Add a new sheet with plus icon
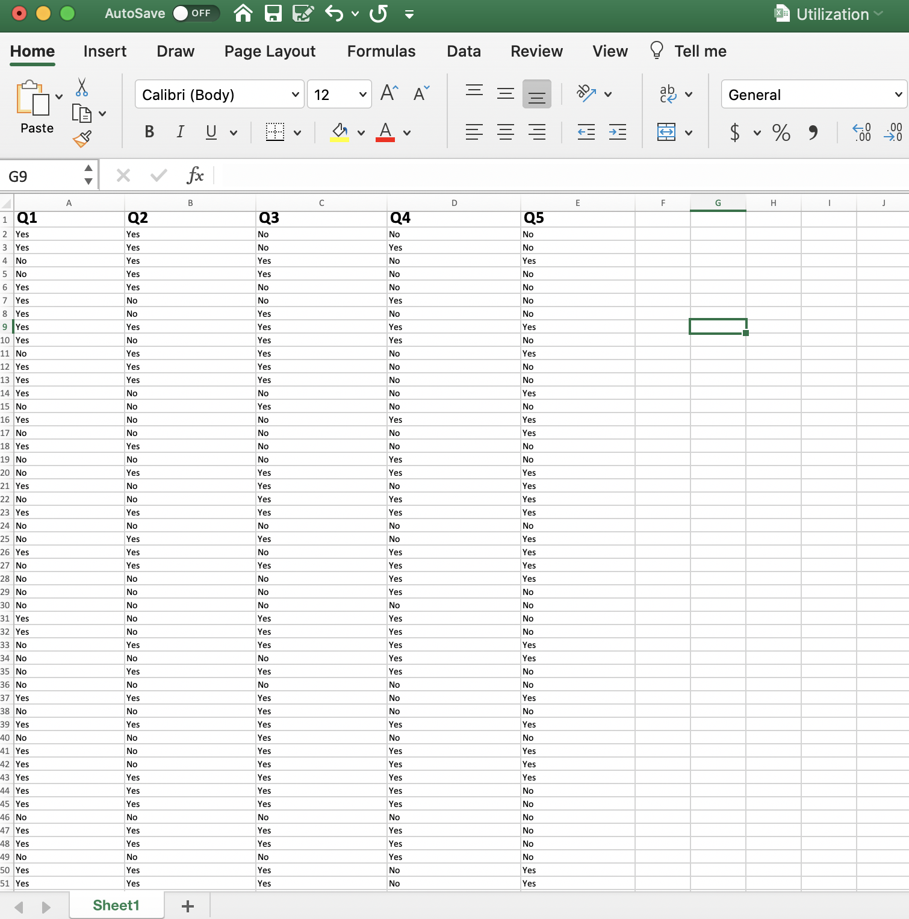The width and height of the screenshot is (909, 919). [188, 906]
